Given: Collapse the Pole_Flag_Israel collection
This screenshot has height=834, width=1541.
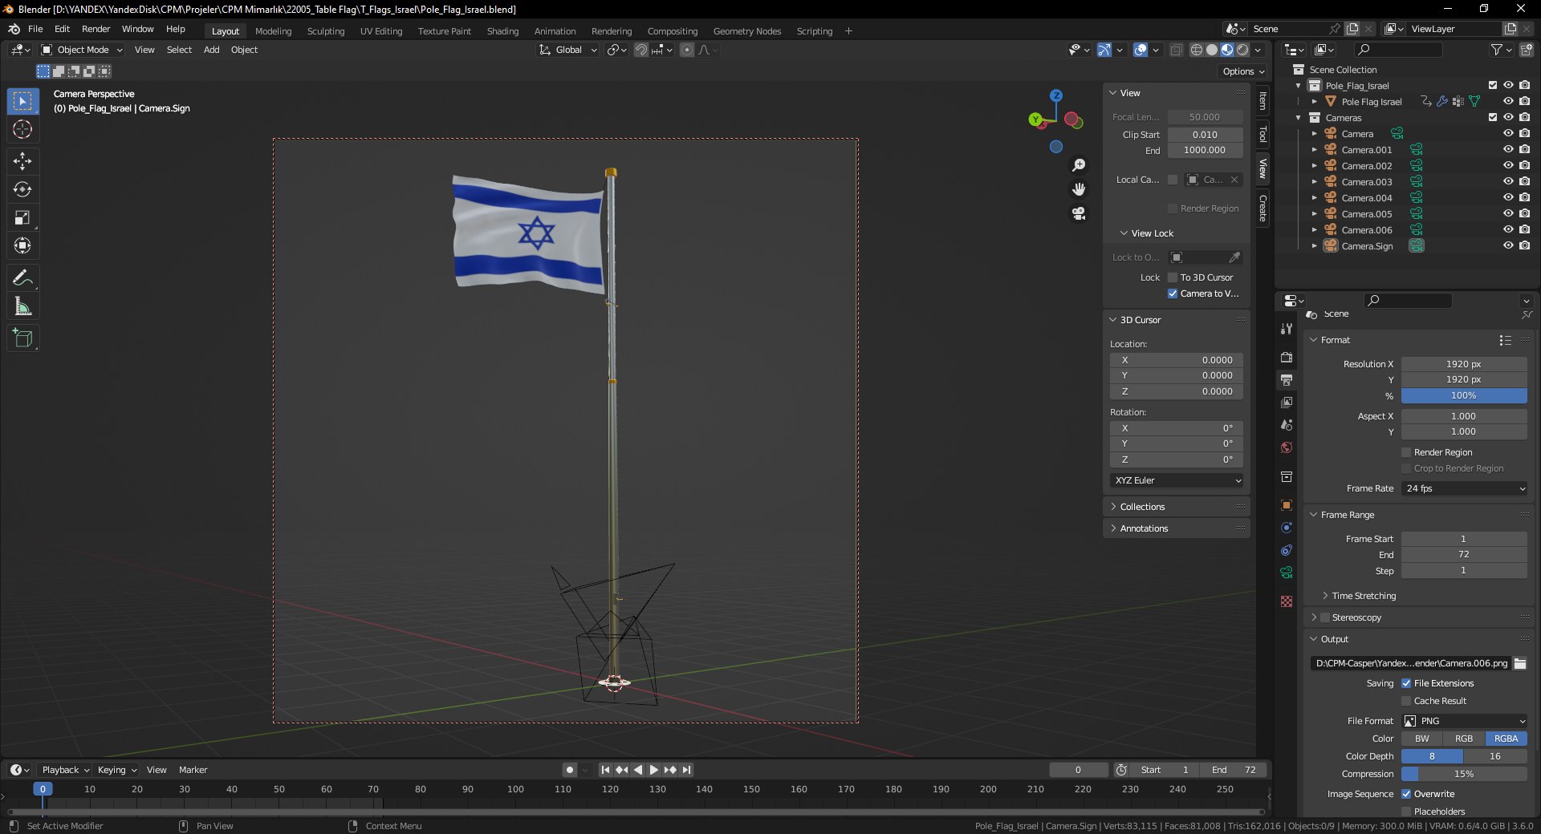Looking at the screenshot, I should (1299, 86).
